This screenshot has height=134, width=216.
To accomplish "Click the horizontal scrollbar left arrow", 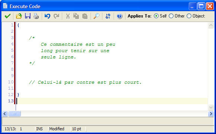I will [5, 114].
